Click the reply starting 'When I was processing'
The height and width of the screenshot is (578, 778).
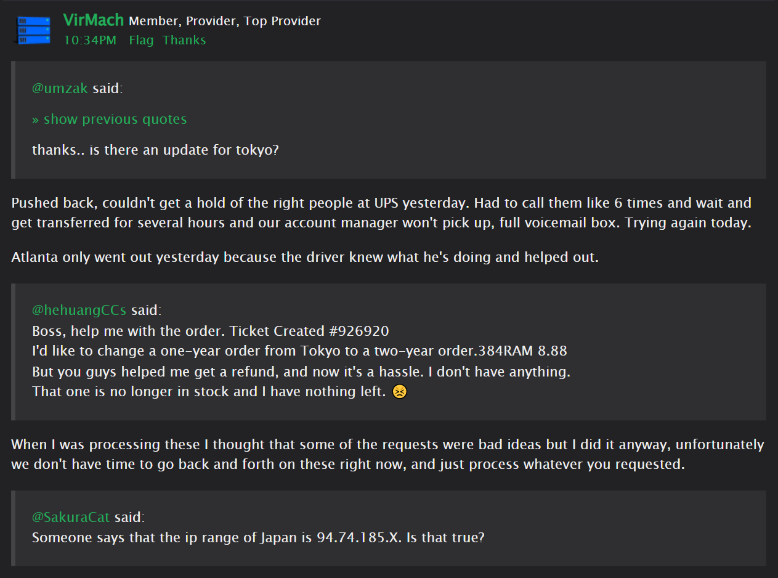point(387,454)
